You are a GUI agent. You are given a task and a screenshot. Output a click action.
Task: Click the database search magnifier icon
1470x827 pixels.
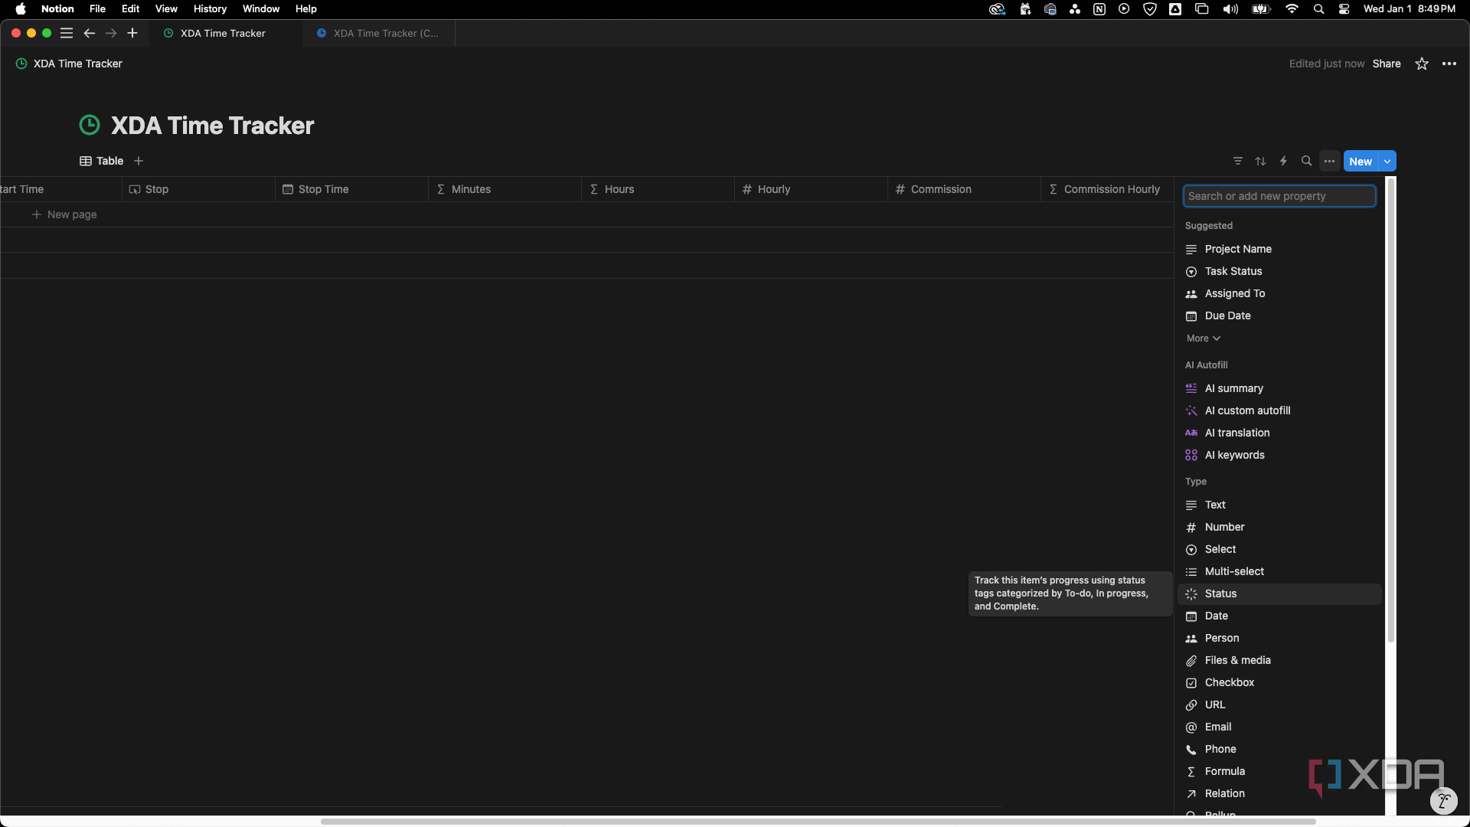[1307, 161]
